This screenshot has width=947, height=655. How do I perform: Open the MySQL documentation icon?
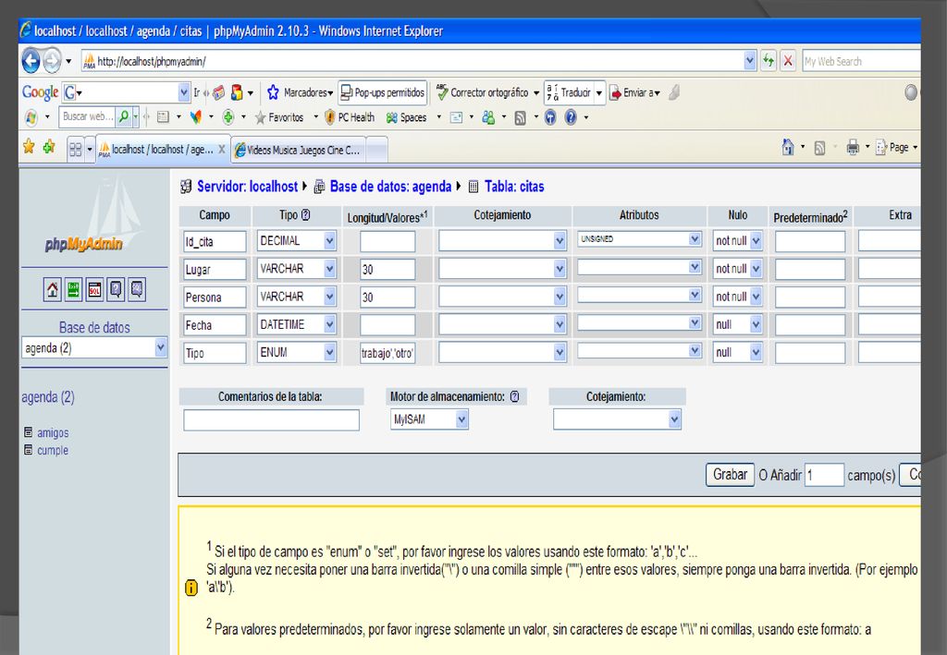coord(137,289)
